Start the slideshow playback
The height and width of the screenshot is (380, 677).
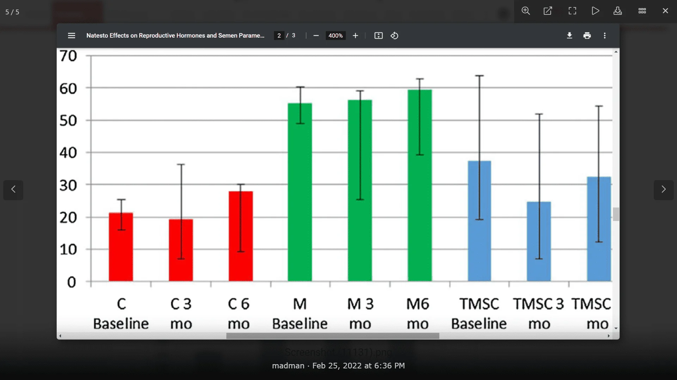click(596, 11)
